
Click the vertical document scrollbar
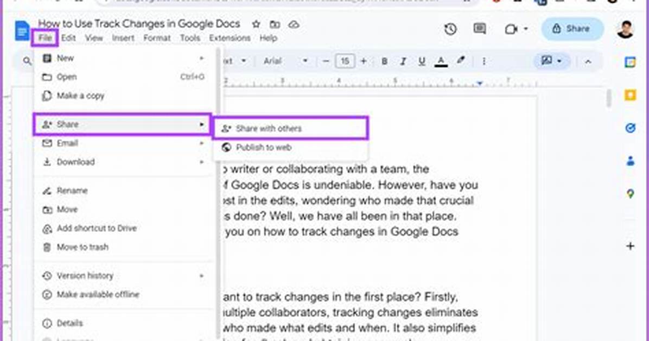[609, 98]
